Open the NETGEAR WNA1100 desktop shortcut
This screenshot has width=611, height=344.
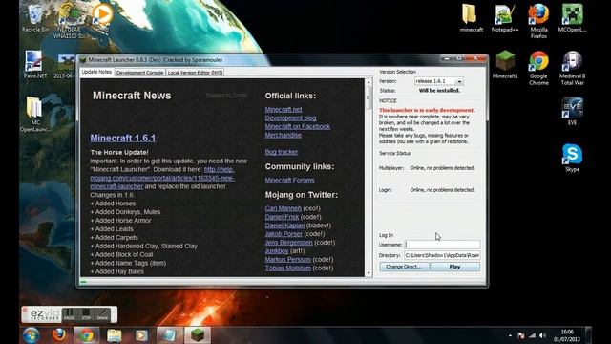point(69,21)
